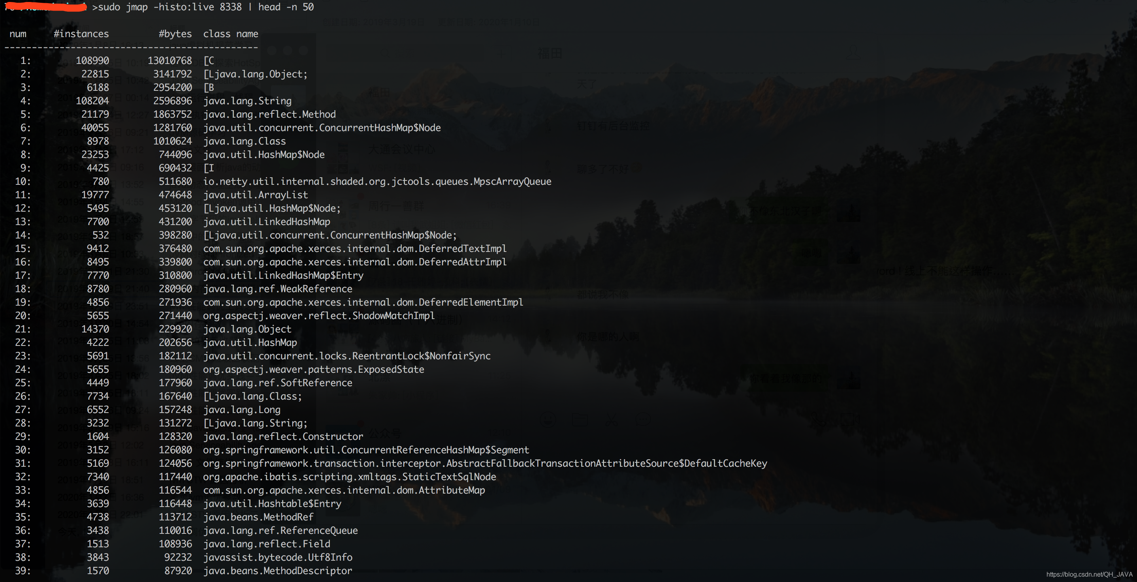Viewport: 1137px width, 582px height.
Task: Click the faint emoji icon in chat toolbar
Action: (548, 419)
